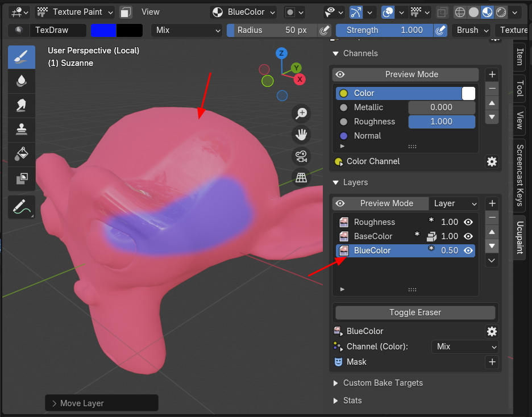The height and width of the screenshot is (417, 532).
Task: Move layer down arrow
Action: (492, 246)
